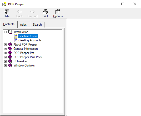Switch to the Search tab
The width and height of the screenshot is (141, 116).
37,25
